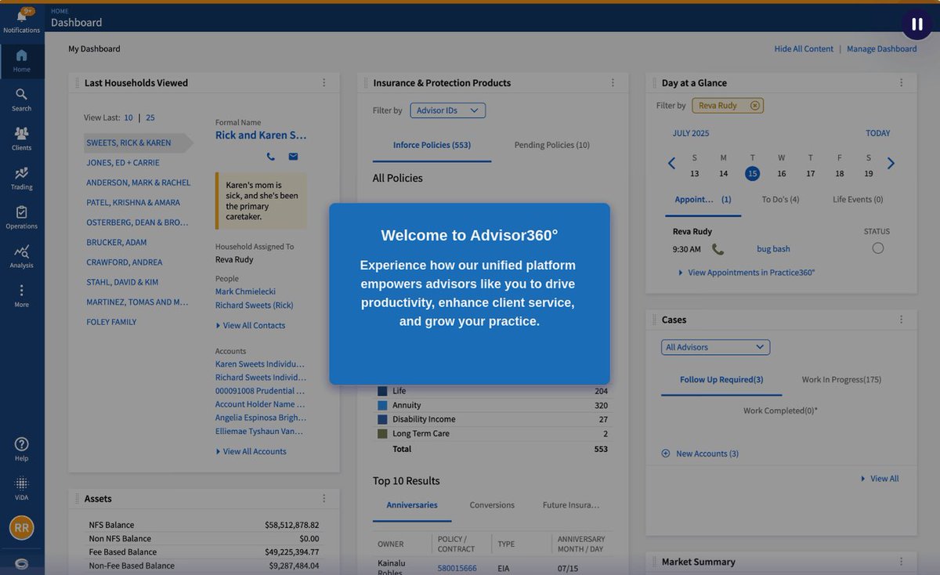The height and width of the screenshot is (575, 940).
Task: Toggle status circle for bug bash
Action: coord(877,248)
